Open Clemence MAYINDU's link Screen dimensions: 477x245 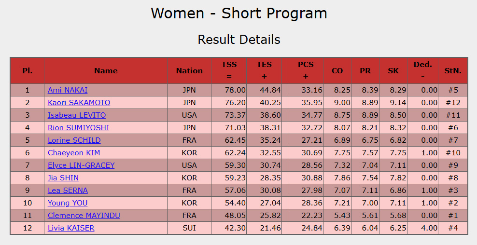pos(84,216)
